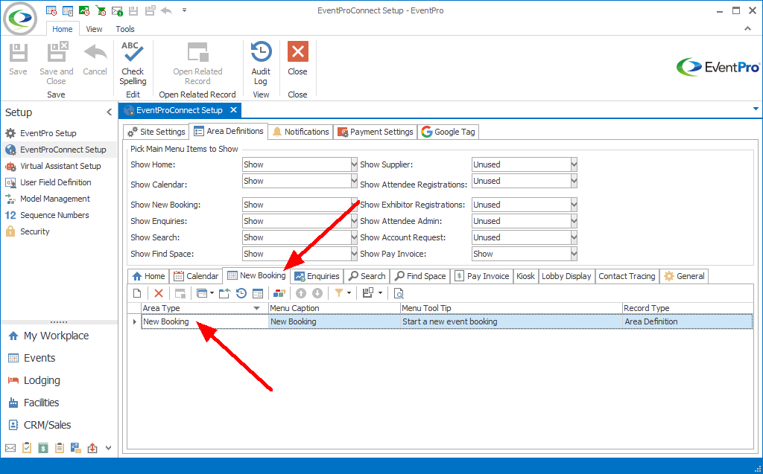763x474 pixels.
Task: Open the Show Attendee Admin dropdown
Action: pyautogui.click(x=574, y=221)
